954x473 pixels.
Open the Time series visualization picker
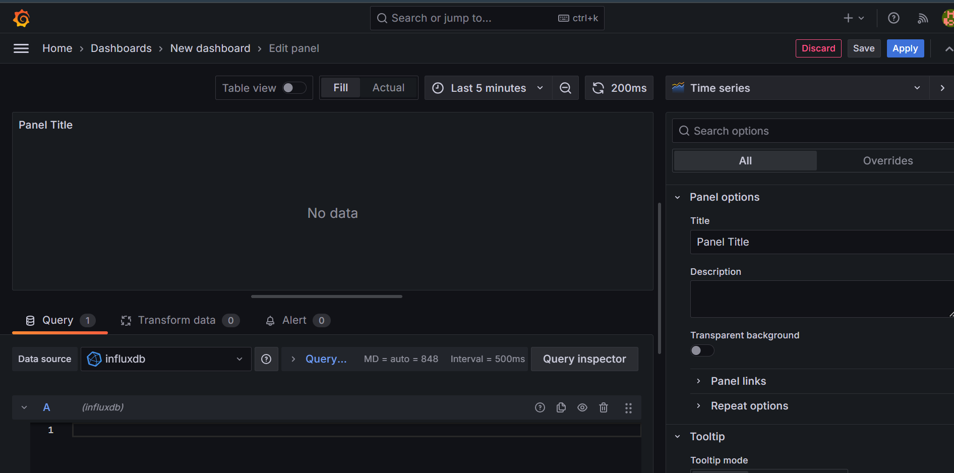[x=798, y=88]
